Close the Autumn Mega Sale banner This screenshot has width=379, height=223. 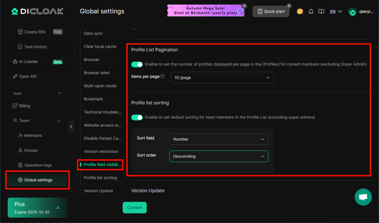pyautogui.click(x=244, y=6)
